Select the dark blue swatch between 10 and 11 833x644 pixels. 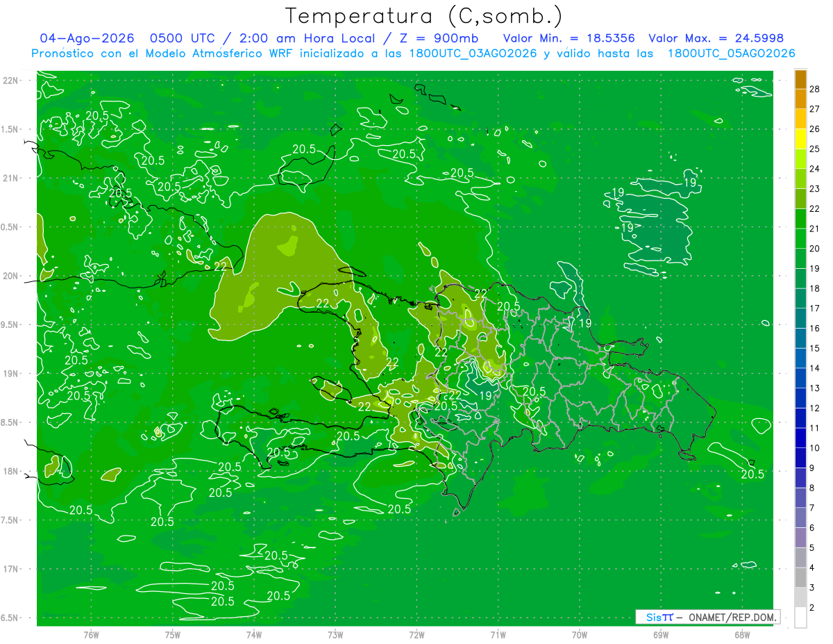click(800, 438)
